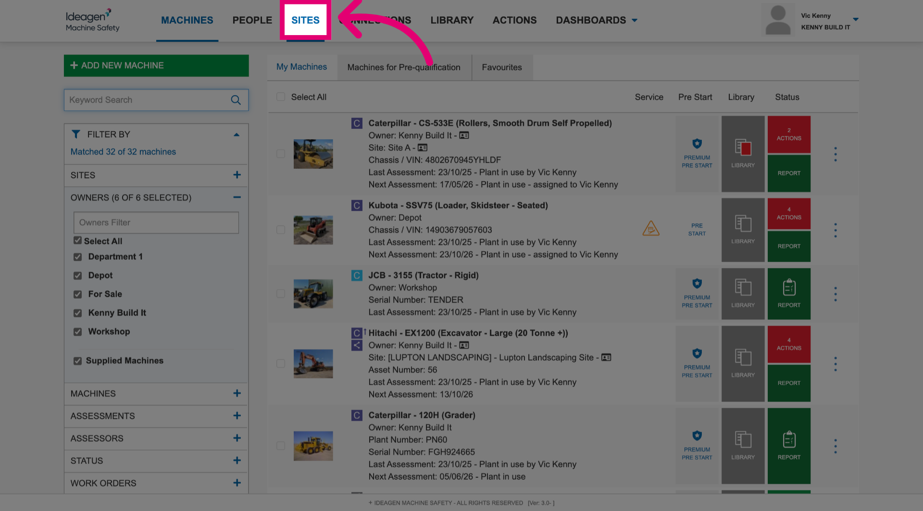View 4 Actions for Hitachi EX1200
The height and width of the screenshot is (511, 923).
pyautogui.click(x=789, y=344)
